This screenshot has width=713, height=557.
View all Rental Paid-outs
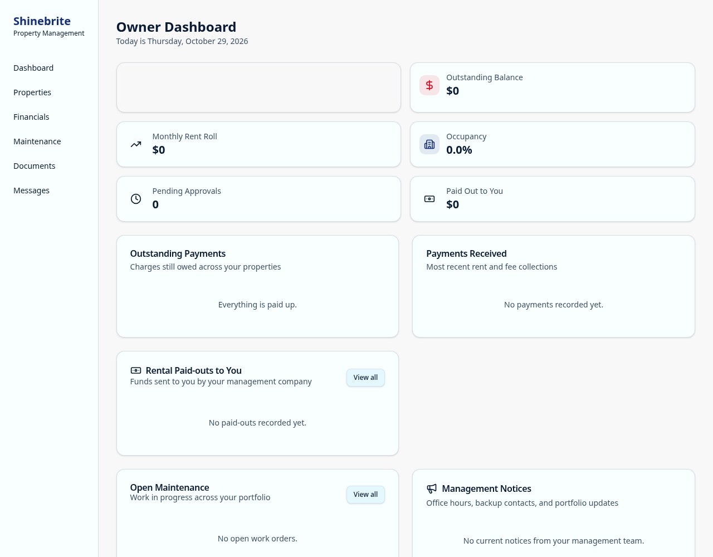point(365,378)
